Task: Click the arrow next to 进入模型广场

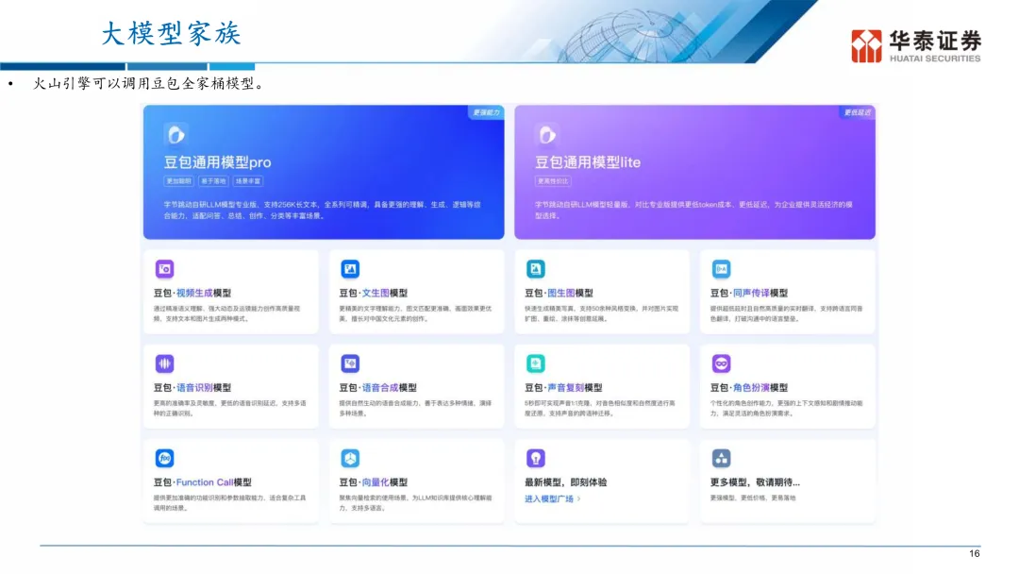Action: pos(579,498)
